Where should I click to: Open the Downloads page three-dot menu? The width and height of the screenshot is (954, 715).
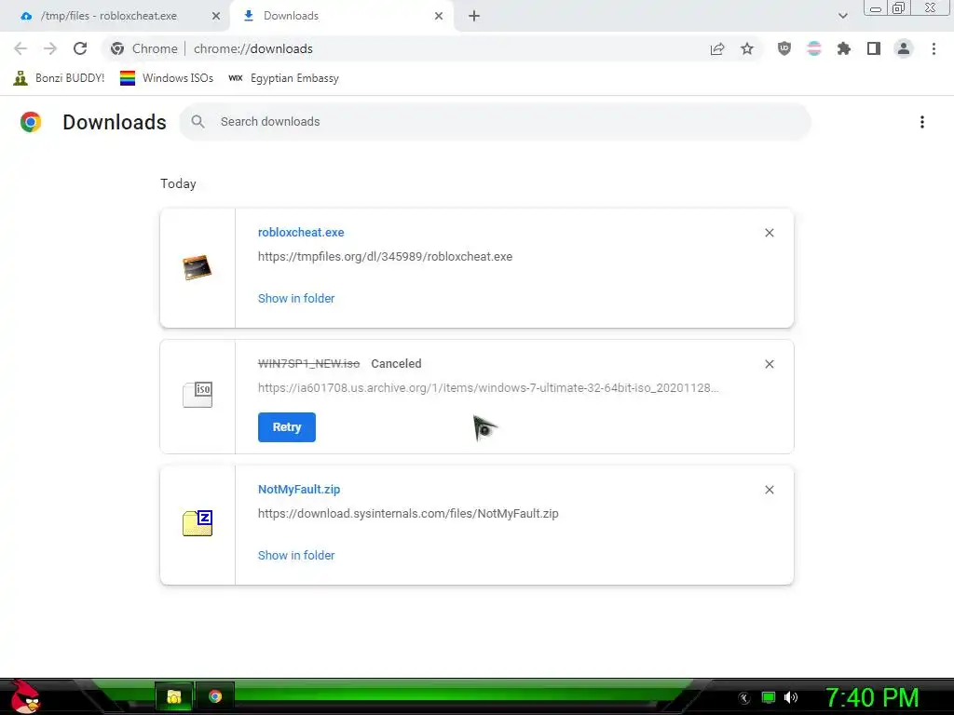coord(922,122)
